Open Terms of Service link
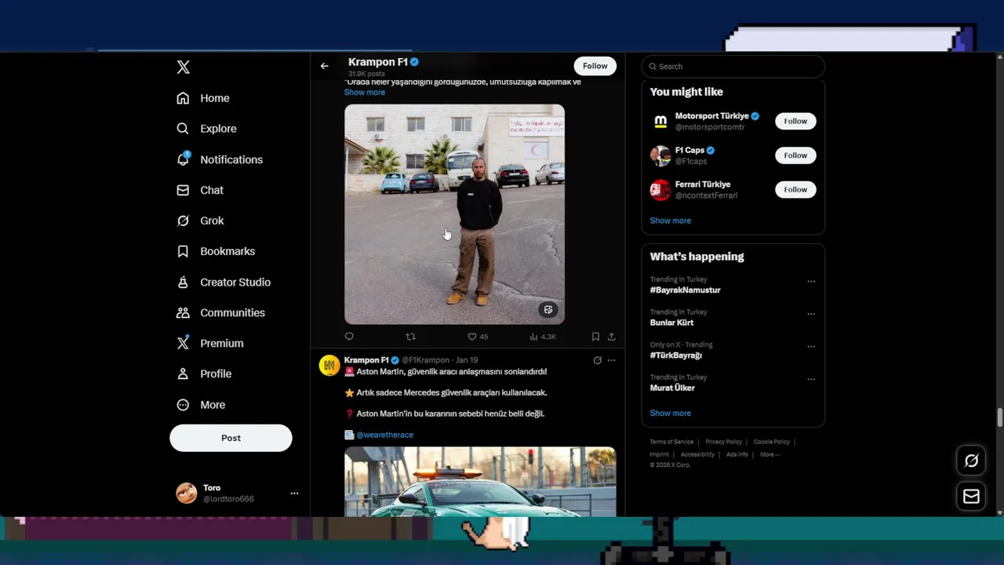This screenshot has height=565, width=1004. 671,442
